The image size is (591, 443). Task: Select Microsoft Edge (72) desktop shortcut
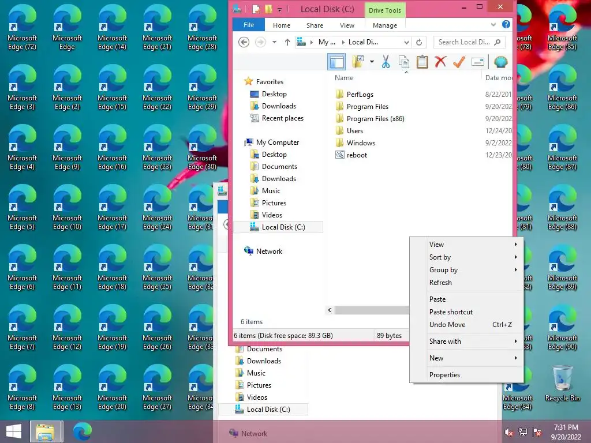[x=23, y=28]
